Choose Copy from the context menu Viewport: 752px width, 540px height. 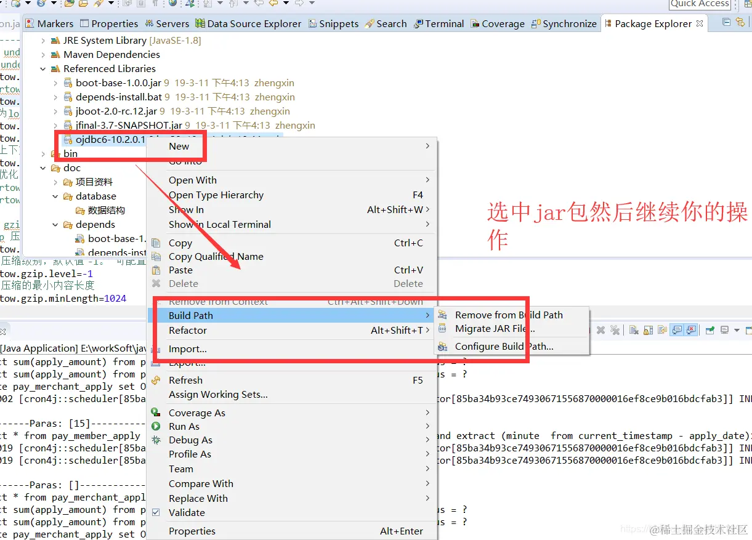292,243
